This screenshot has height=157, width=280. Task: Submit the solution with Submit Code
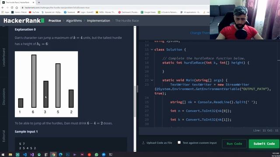(x=264, y=143)
